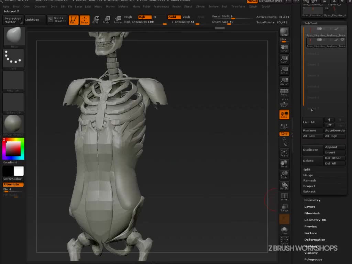The image size is (352, 264).
Task: Expand the Polygroups section
Action: click(x=313, y=260)
